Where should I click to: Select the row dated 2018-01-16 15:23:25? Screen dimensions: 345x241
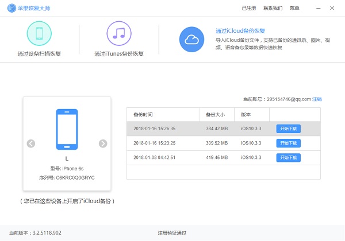pos(224,143)
